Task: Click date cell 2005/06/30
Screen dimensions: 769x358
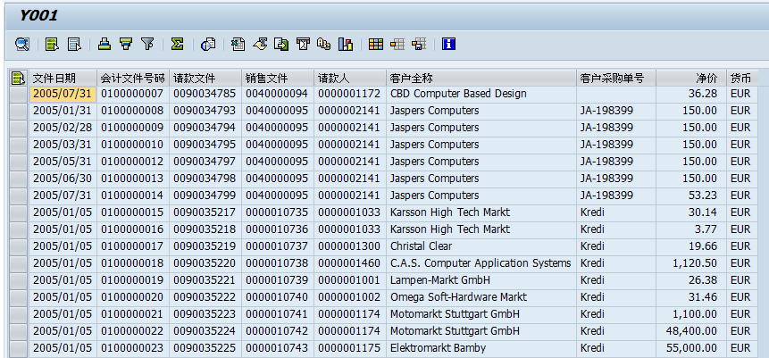Action: [x=63, y=179]
